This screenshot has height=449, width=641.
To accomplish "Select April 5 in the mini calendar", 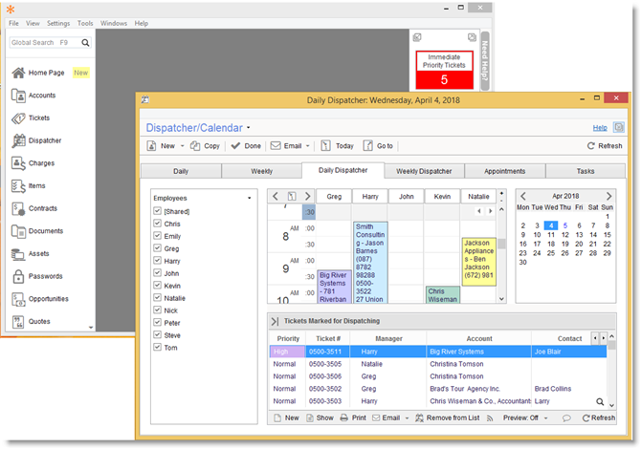I will (564, 225).
